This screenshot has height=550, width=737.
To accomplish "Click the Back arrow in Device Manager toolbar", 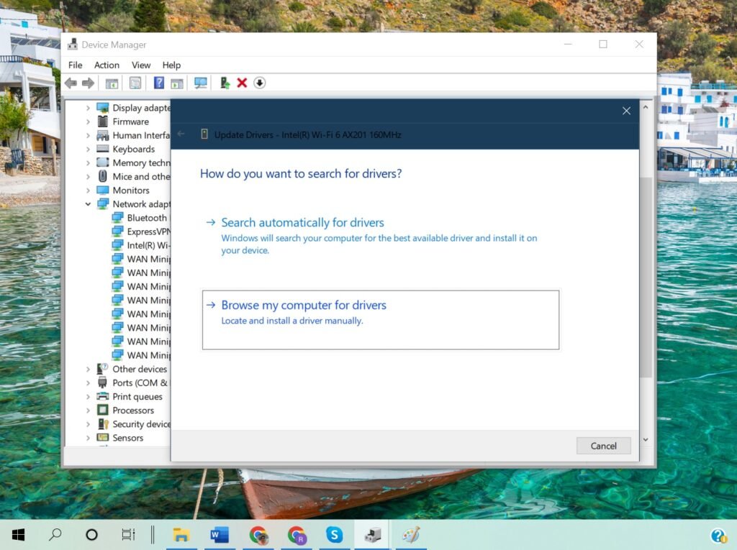I will click(x=71, y=83).
